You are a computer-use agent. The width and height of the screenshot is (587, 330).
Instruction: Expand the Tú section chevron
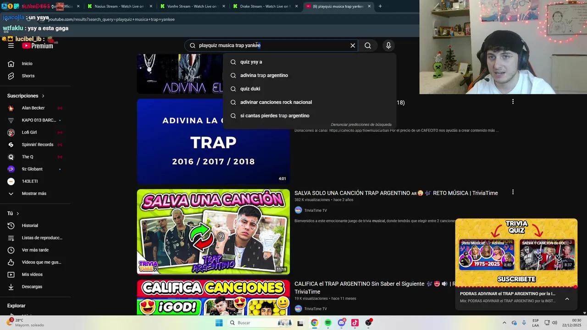(x=18, y=214)
